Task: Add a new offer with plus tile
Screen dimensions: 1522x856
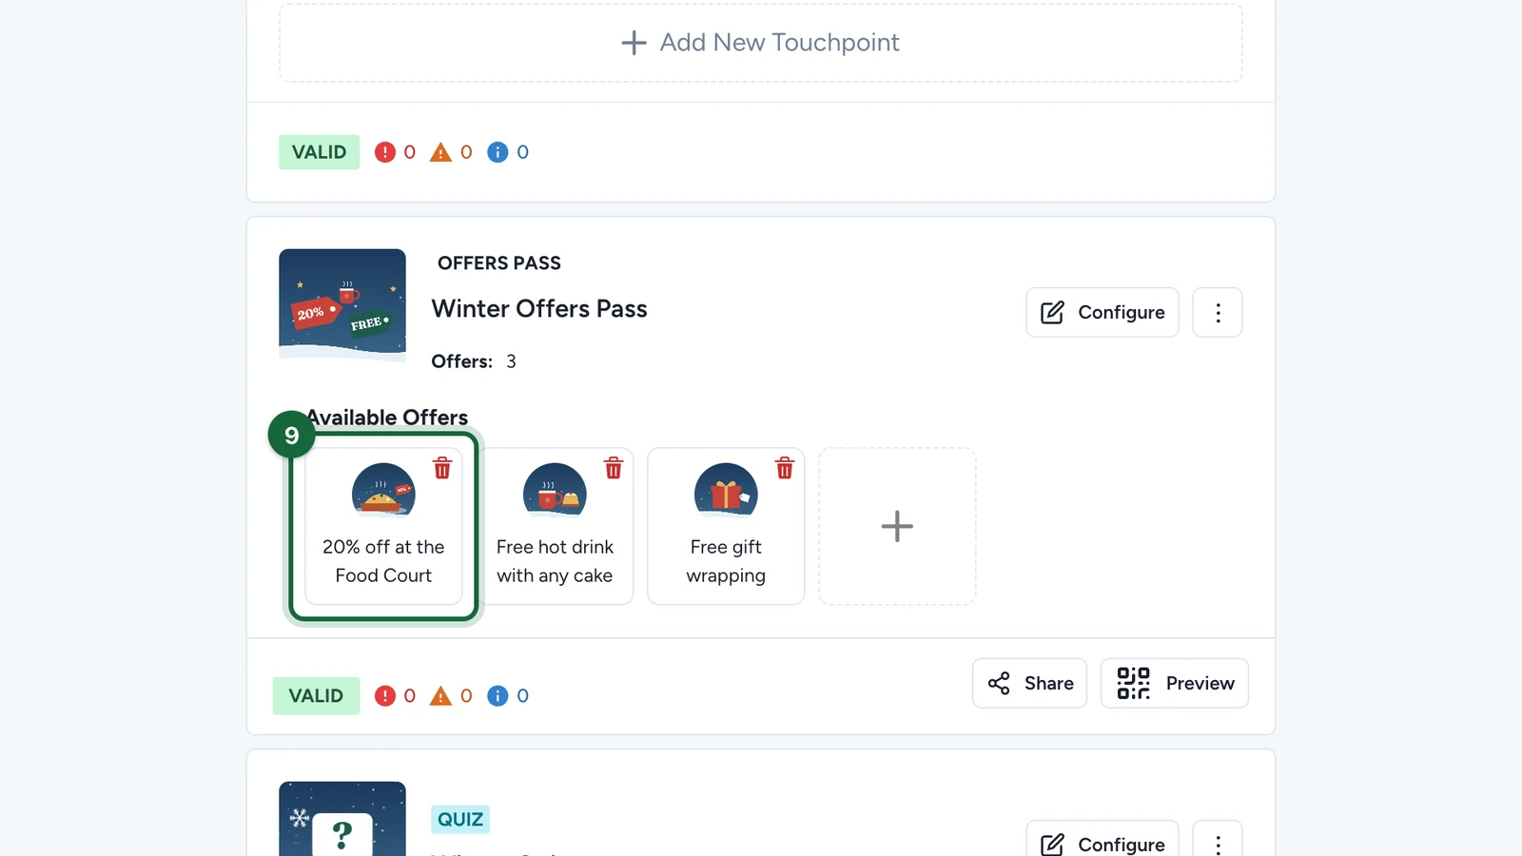Action: pos(897,526)
